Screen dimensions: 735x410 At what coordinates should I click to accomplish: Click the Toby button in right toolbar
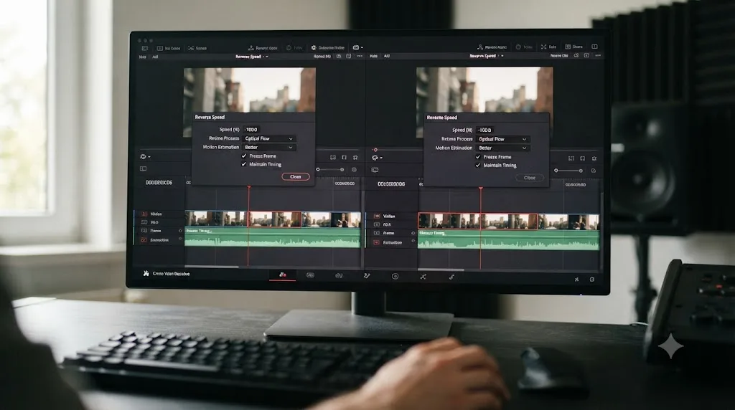524,47
